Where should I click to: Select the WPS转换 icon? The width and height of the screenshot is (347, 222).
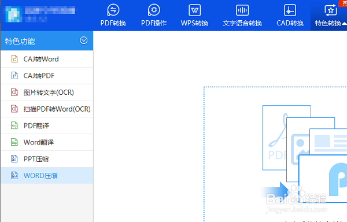[194, 10]
